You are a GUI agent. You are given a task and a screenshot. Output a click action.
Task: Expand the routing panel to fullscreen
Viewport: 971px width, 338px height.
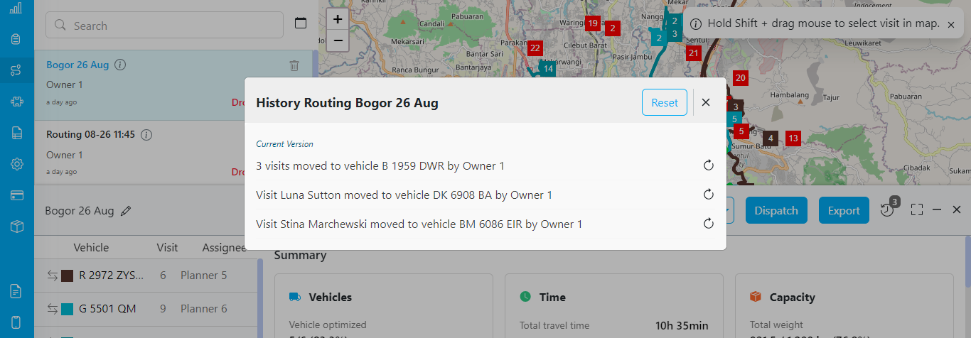917,210
